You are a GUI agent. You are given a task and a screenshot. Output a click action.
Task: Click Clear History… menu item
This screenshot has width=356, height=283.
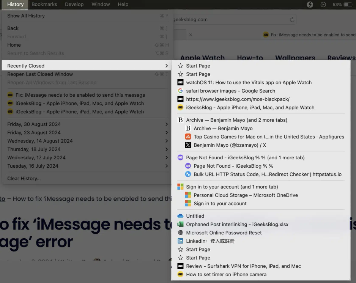pyautogui.click(x=86, y=178)
